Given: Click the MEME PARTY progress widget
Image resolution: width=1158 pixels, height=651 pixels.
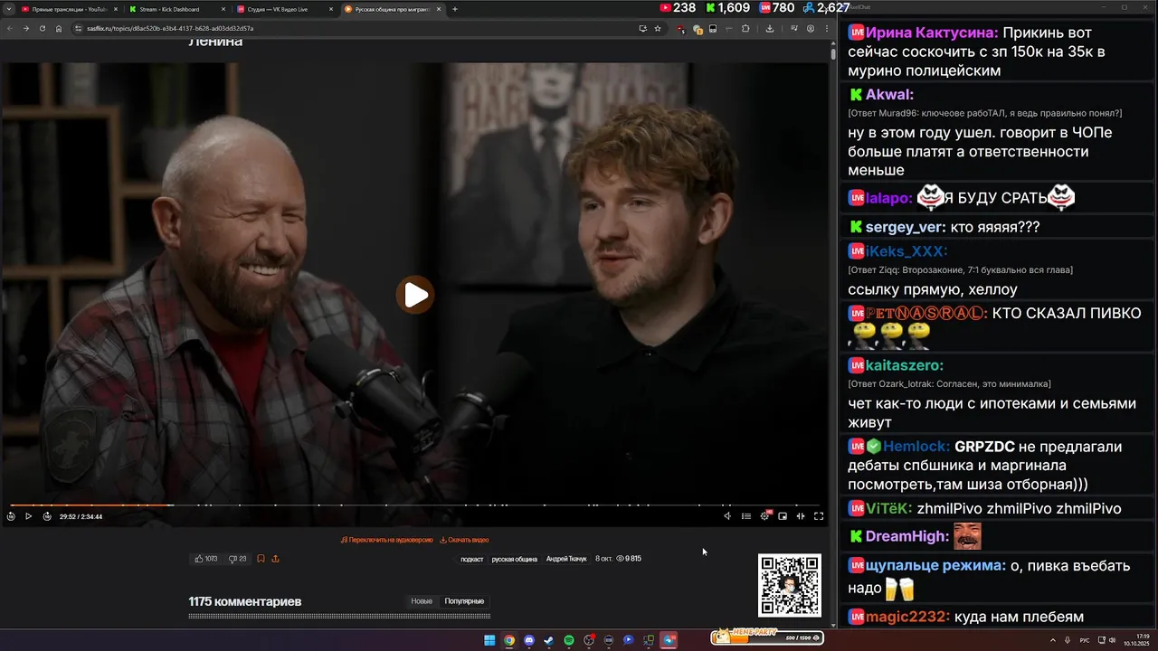Looking at the screenshot, I should click(767, 637).
